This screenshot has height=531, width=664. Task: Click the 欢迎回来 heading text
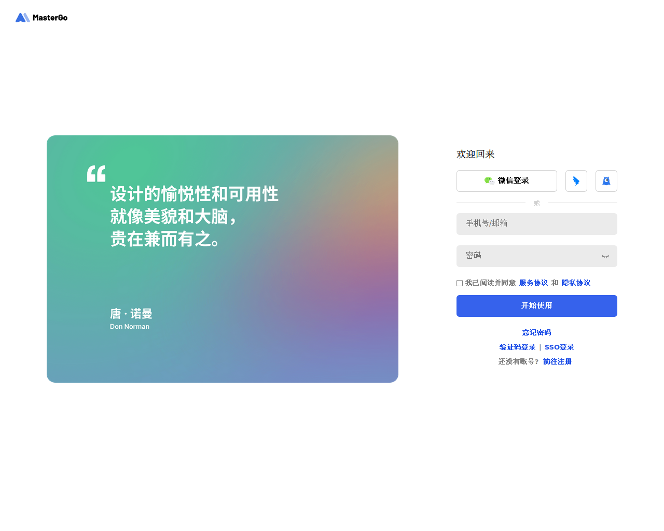(x=476, y=154)
